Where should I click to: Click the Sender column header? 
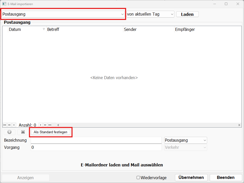point(148,29)
